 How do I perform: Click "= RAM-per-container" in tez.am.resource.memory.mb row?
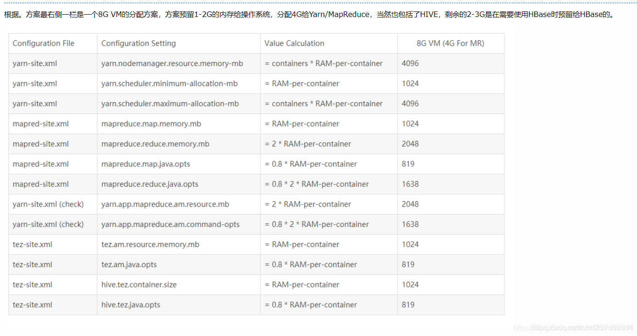pos(302,245)
